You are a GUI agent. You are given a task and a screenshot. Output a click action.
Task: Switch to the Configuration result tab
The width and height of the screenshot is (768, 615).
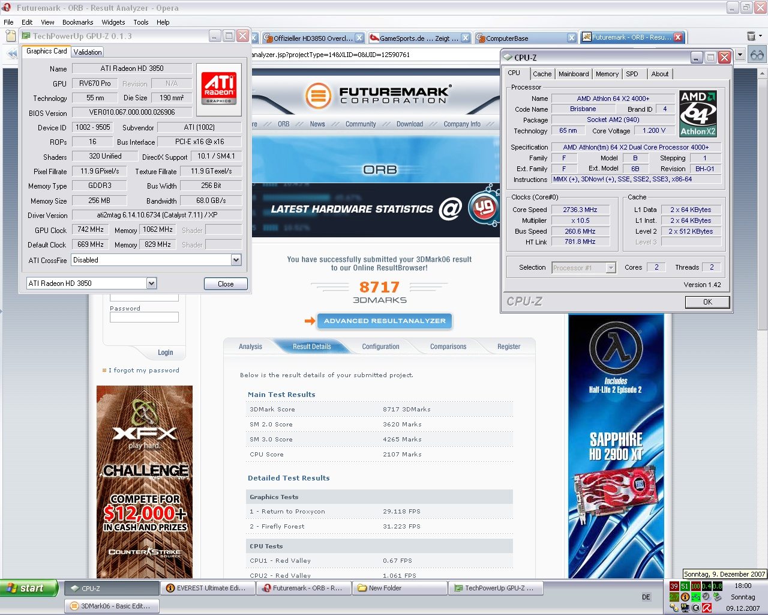[380, 347]
